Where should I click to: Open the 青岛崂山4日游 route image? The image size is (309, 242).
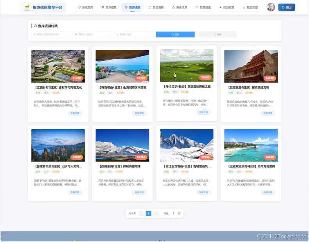tap(122, 66)
